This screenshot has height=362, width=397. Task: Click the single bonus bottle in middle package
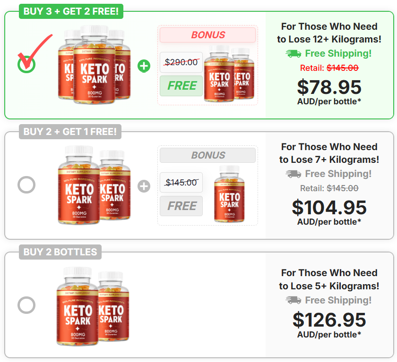point(229,194)
